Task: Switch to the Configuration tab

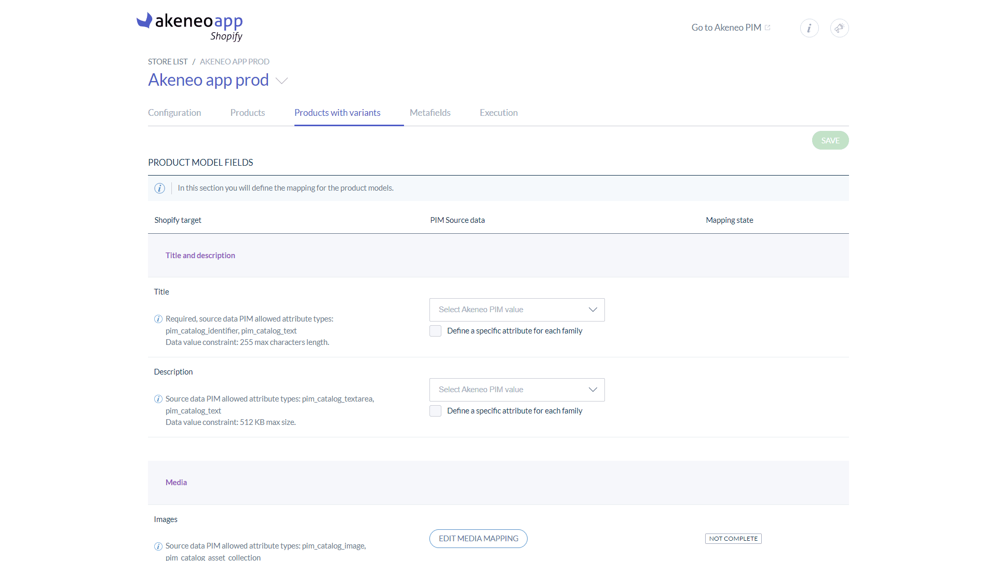Action: [x=174, y=113]
